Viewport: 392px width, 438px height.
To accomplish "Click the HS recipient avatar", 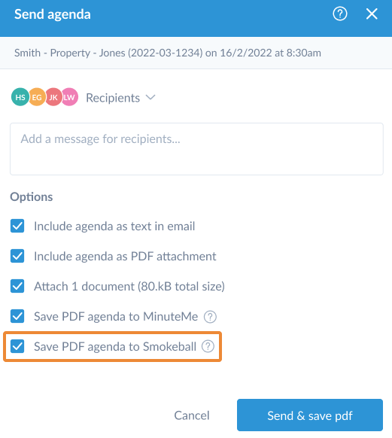I will 20,97.
